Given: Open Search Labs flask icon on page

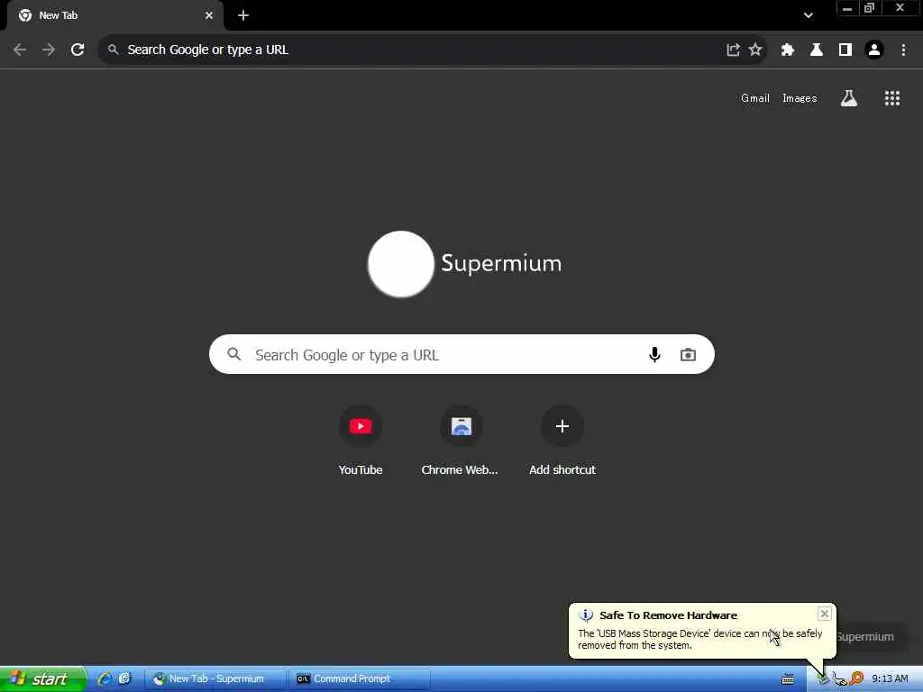Looking at the screenshot, I should 848,98.
